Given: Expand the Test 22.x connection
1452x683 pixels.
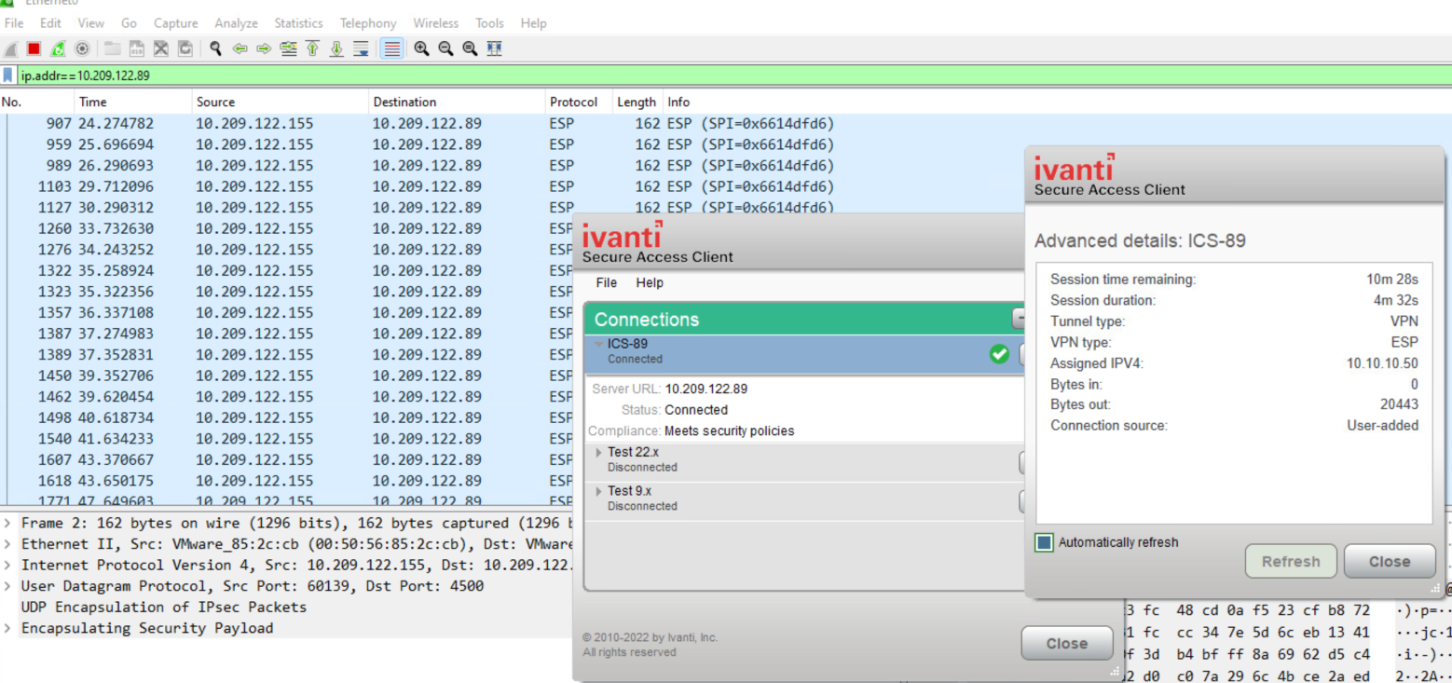Looking at the screenshot, I should point(599,453).
